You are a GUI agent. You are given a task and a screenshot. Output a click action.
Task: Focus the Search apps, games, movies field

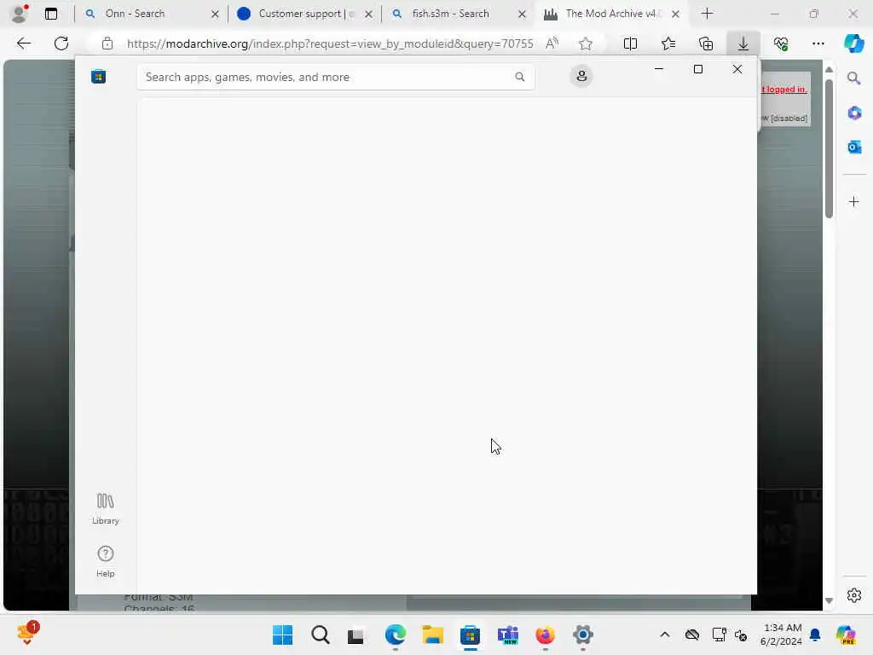336,77
